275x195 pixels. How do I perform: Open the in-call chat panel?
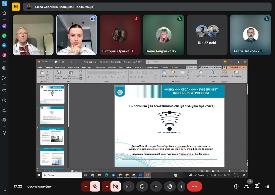257,186
